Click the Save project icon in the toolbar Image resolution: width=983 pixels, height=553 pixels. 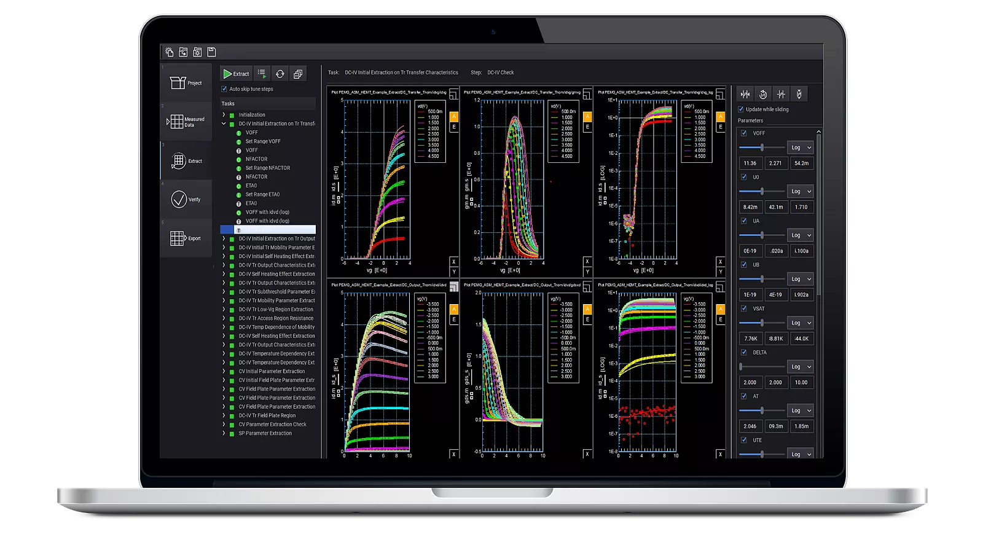pyautogui.click(x=212, y=52)
